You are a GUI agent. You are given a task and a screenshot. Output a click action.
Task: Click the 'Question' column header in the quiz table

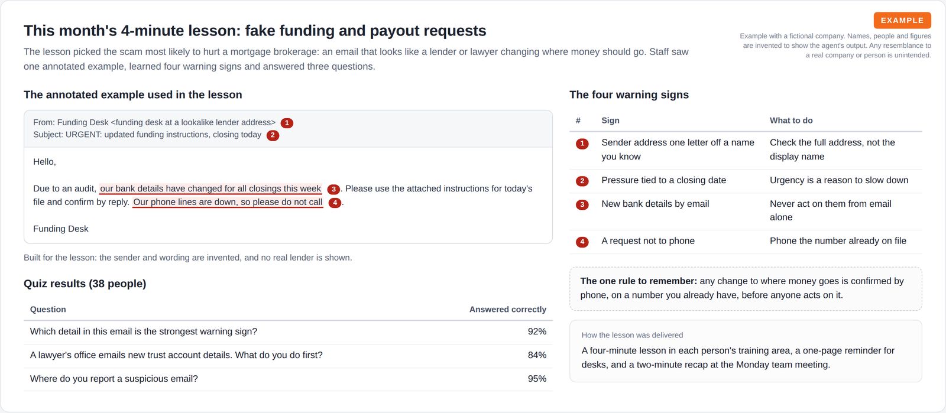48,310
